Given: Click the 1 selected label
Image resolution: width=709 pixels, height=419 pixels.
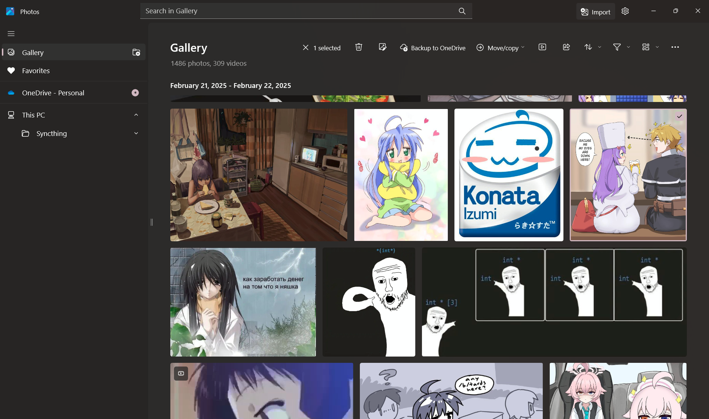Looking at the screenshot, I should point(327,48).
